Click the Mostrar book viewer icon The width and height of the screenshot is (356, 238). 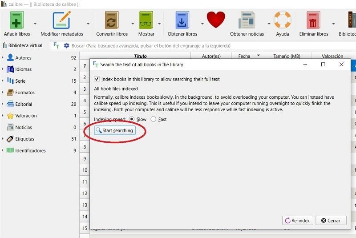(146, 20)
